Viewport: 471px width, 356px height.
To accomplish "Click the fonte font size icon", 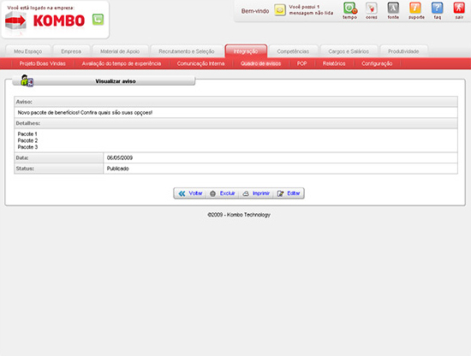I will (393, 8).
